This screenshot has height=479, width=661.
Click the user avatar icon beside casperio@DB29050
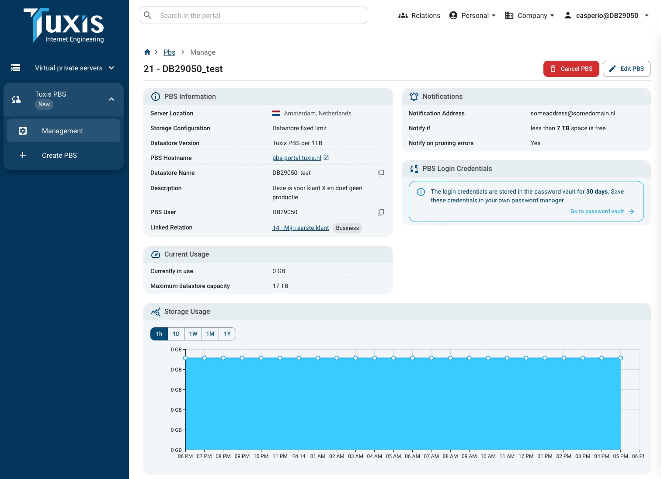click(x=568, y=15)
